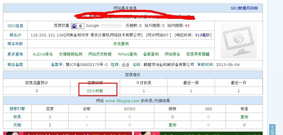Click the 网站基本信息 section header

pyautogui.click(x=125, y=8)
